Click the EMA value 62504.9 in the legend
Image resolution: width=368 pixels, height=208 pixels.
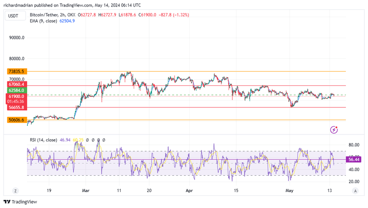click(67, 21)
